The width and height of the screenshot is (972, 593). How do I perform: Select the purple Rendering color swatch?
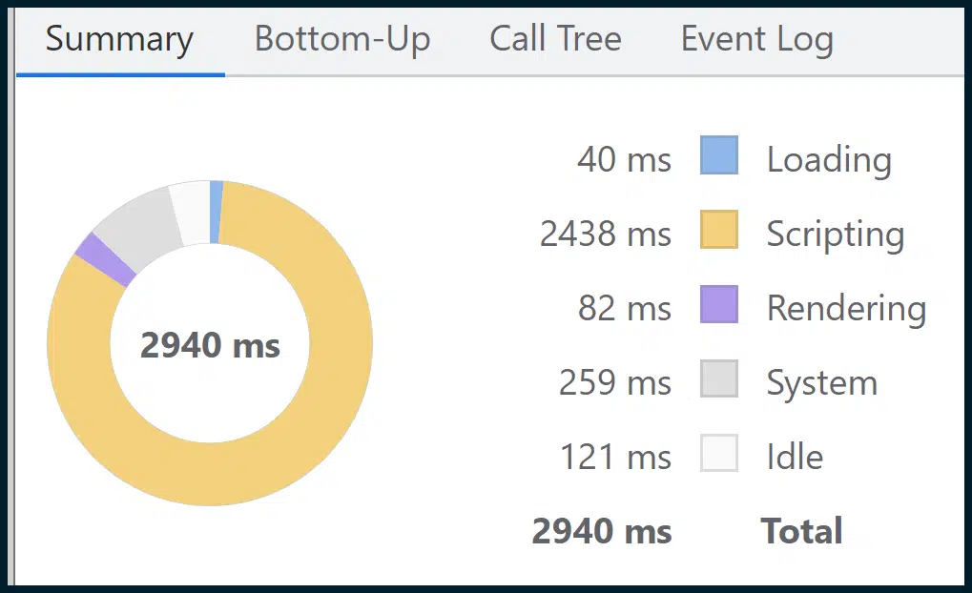point(719,305)
